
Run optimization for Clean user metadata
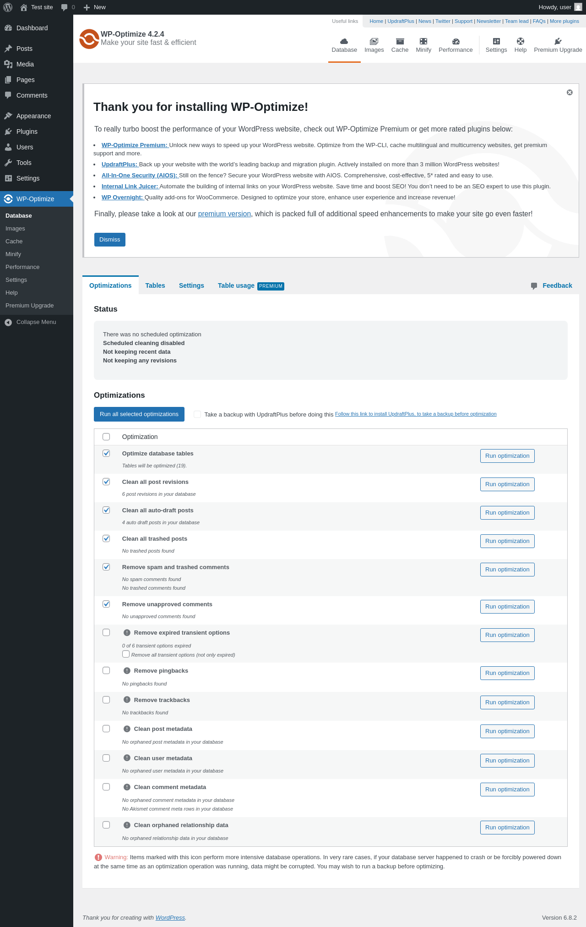tap(507, 761)
